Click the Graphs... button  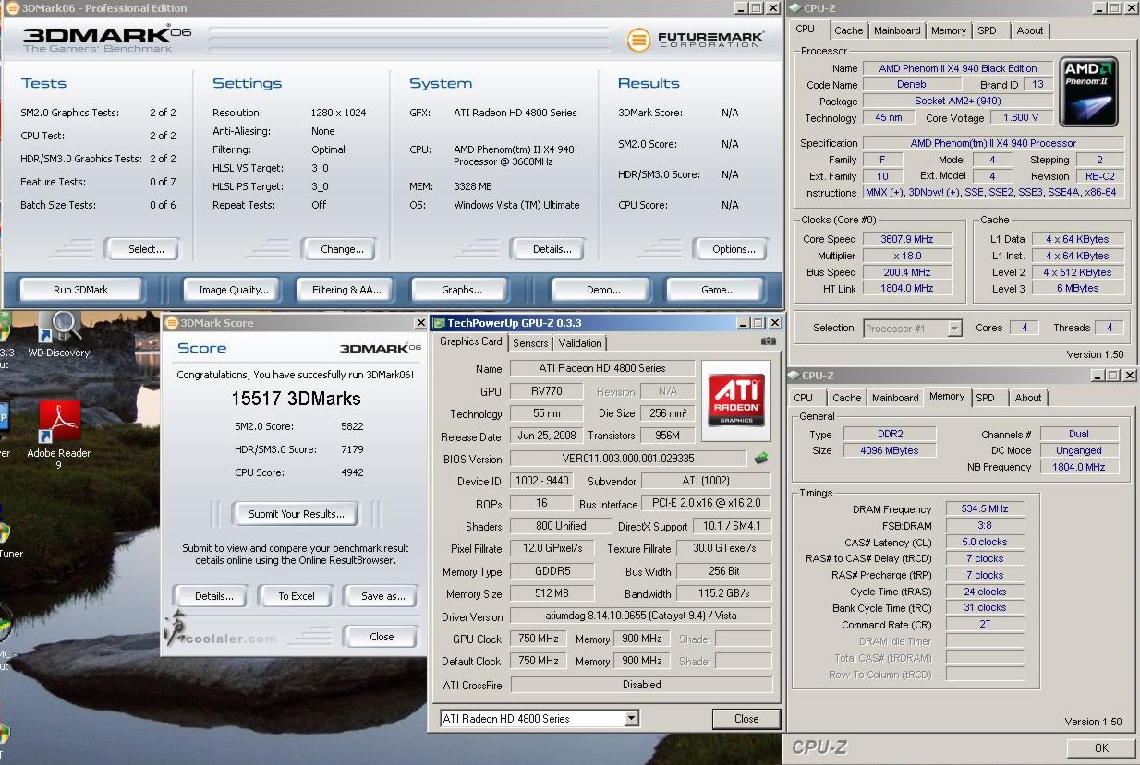(461, 290)
